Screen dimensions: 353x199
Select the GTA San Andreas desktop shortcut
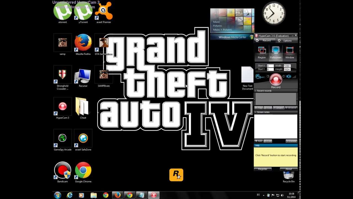coord(104,44)
